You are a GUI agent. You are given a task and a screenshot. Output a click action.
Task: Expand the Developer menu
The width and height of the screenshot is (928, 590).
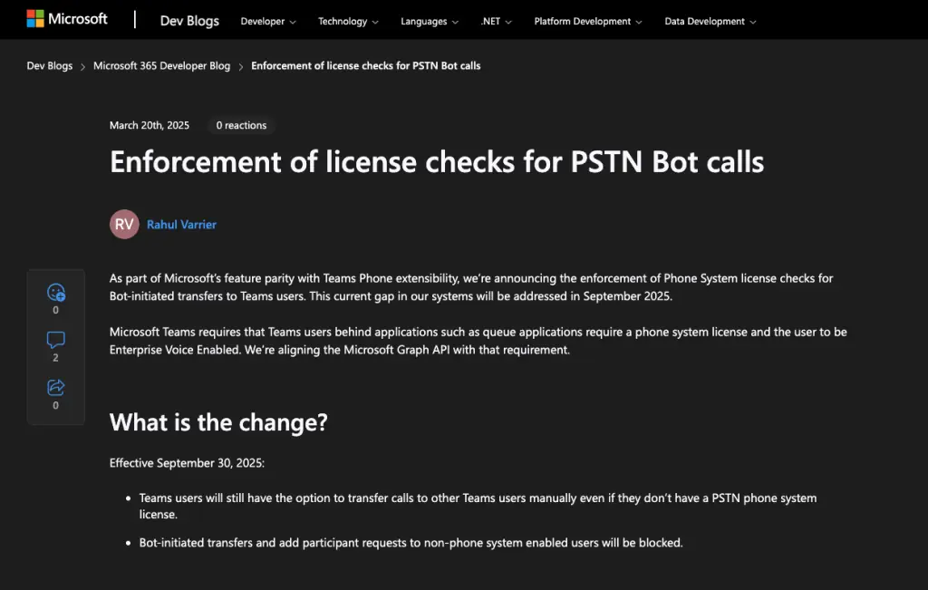pyautogui.click(x=268, y=22)
